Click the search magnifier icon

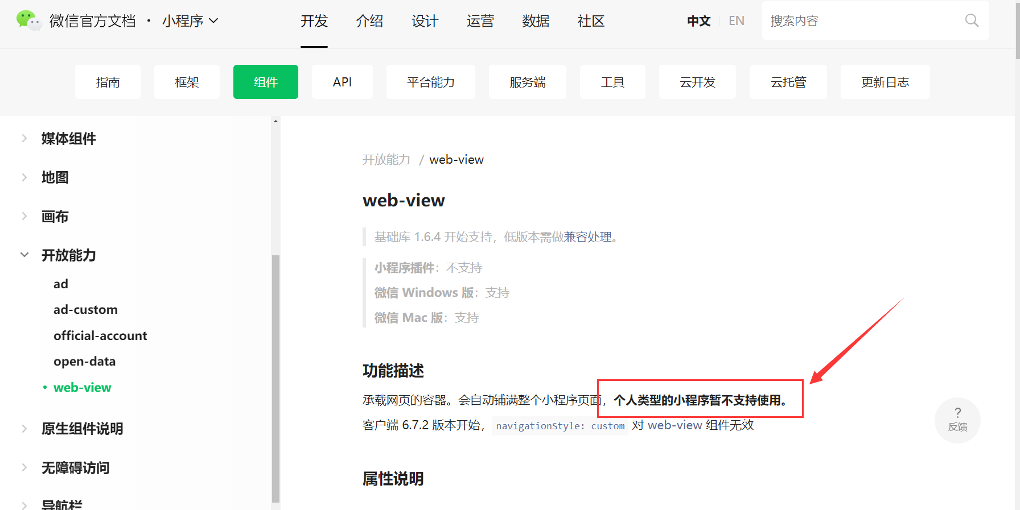tap(972, 21)
